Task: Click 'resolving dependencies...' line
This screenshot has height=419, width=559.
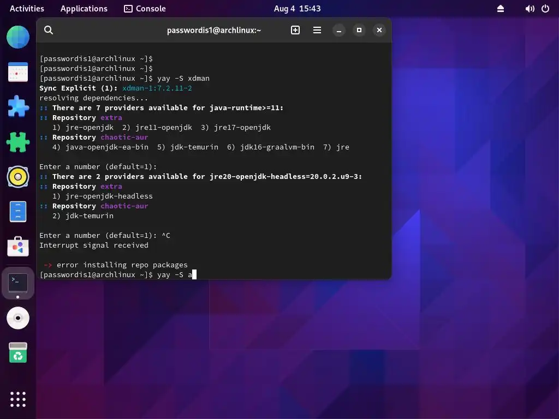Action: click(93, 98)
